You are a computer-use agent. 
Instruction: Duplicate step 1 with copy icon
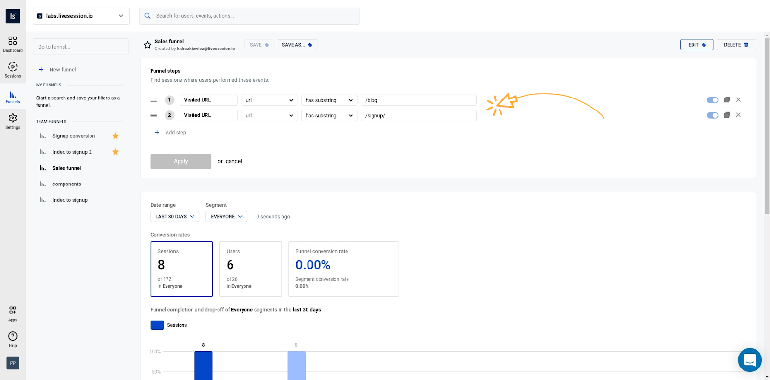click(x=727, y=100)
